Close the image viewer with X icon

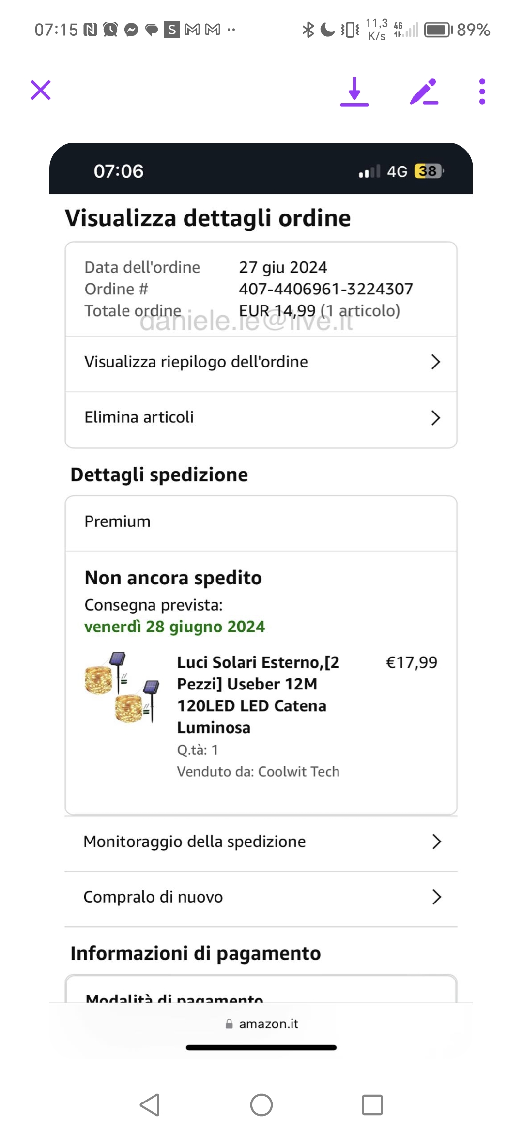click(41, 91)
